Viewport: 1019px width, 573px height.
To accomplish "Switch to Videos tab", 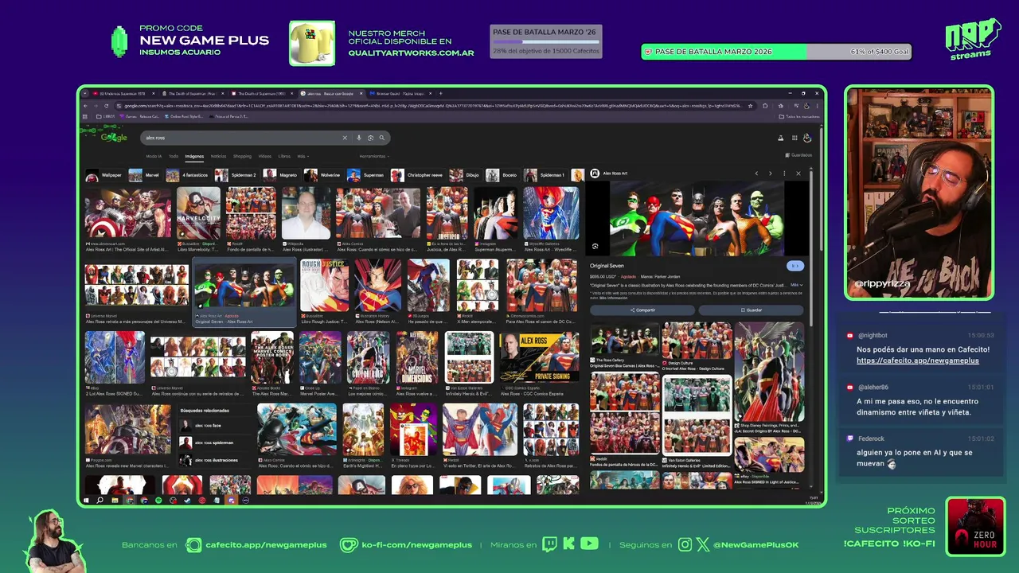I will pyautogui.click(x=265, y=156).
